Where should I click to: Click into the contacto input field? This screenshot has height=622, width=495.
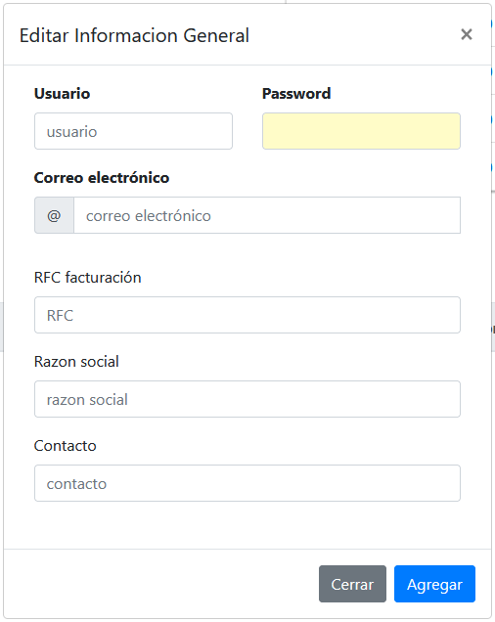pos(247,483)
